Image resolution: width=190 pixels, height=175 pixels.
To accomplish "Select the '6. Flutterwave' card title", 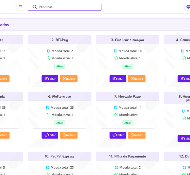I will pyautogui.click(x=60, y=96).
